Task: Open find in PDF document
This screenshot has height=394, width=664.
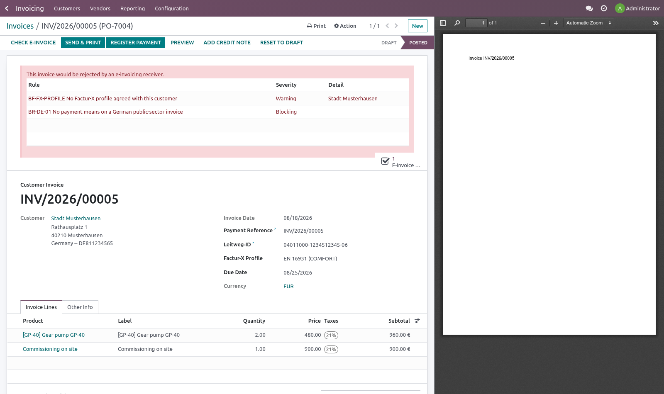Action: 457,23
